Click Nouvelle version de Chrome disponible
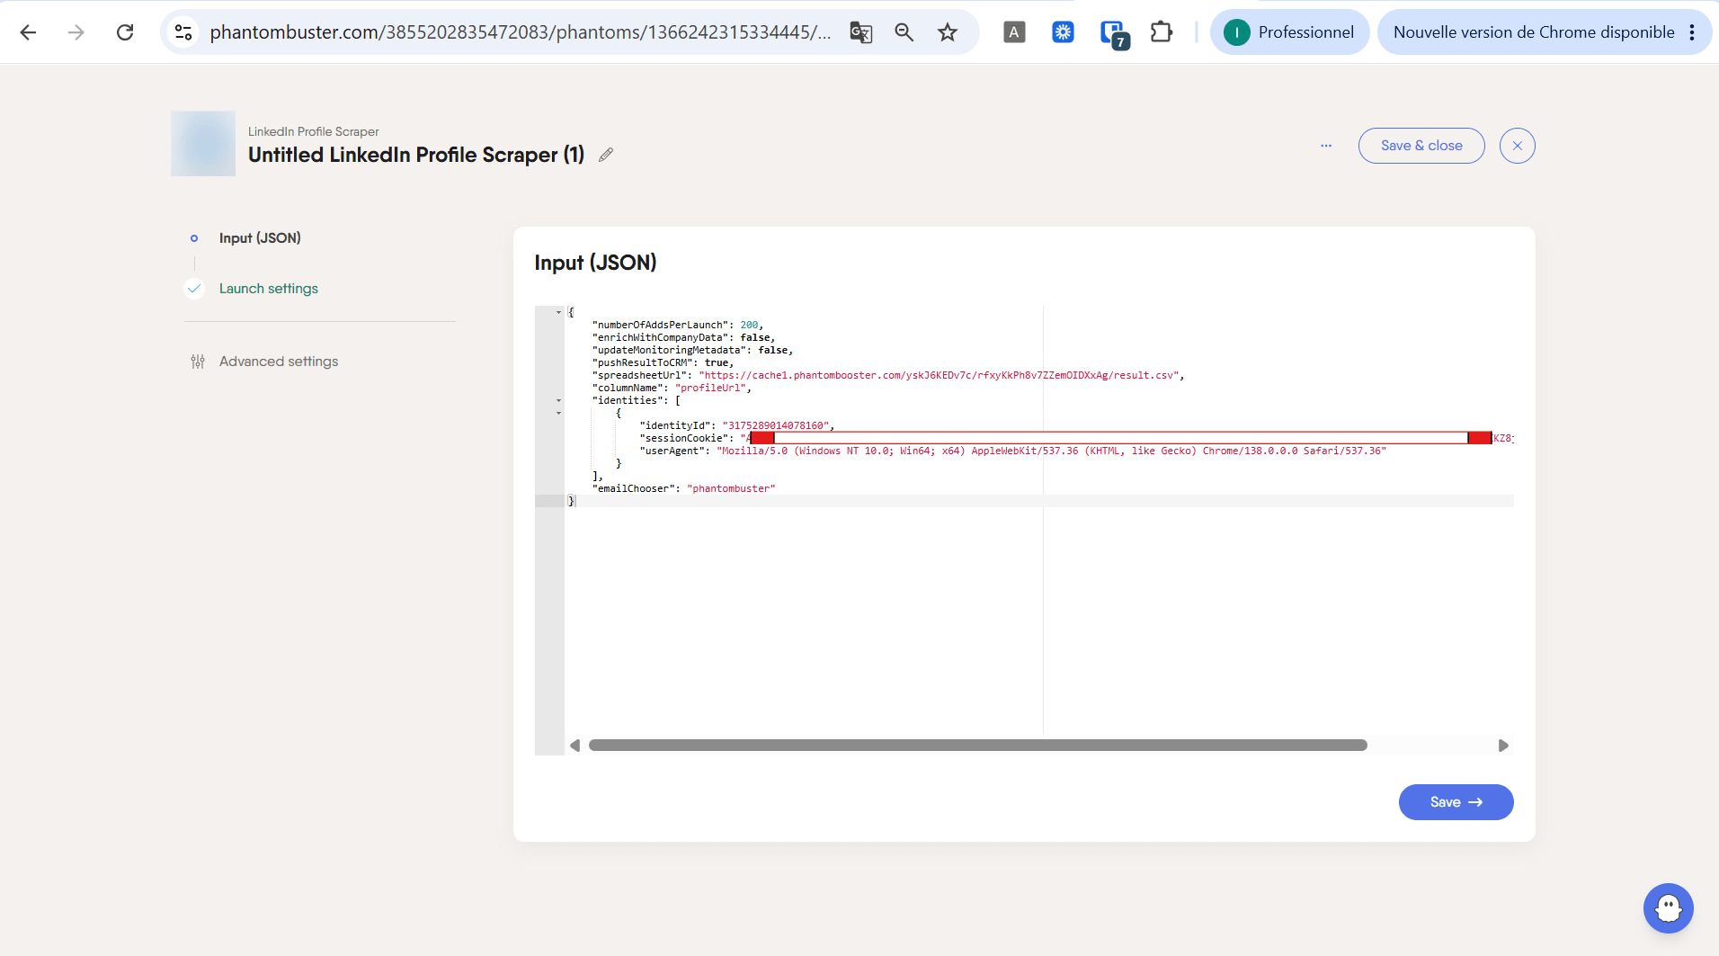1719x956 pixels. coord(1533,32)
